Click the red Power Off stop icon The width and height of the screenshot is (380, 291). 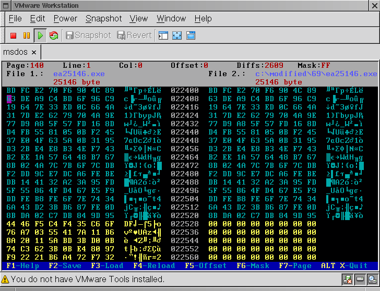point(14,35)
